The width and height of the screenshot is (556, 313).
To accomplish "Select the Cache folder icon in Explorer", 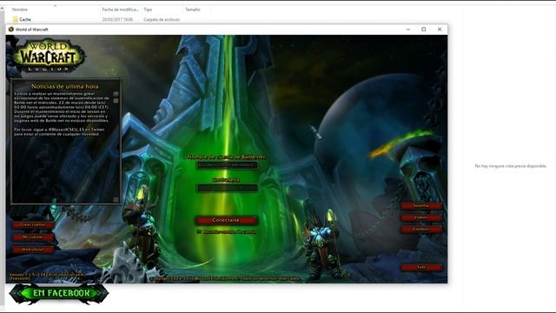I will coord(16,19).
